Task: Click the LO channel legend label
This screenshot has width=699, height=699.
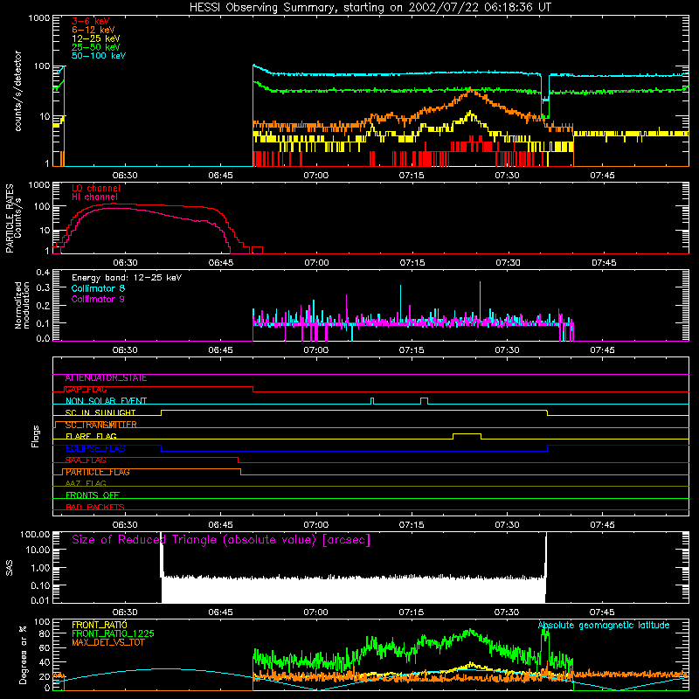Action: (x=96, y=188)
